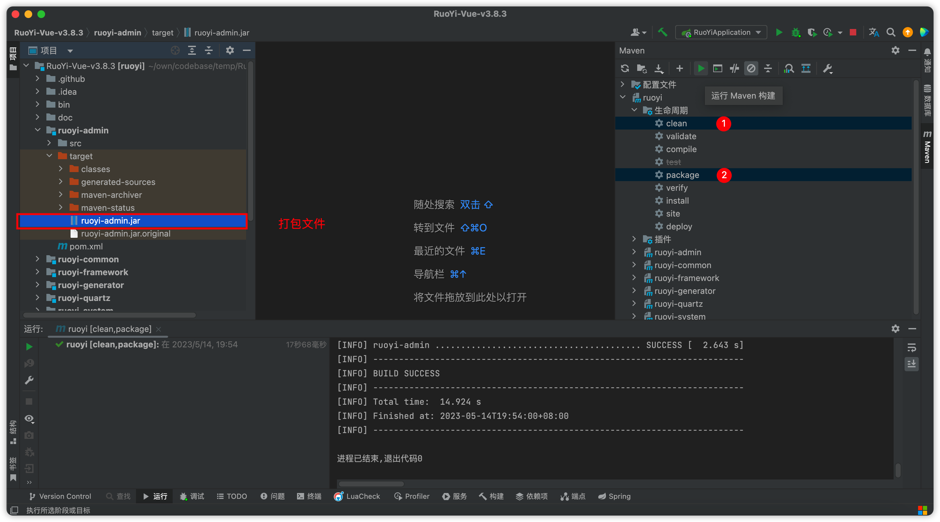Collapse 生命周期 lifecycle node in Maven
The width and height of the screenshot is (940, 522).
634,110
